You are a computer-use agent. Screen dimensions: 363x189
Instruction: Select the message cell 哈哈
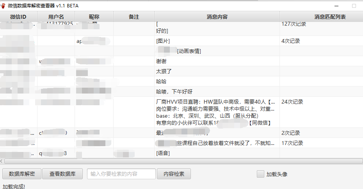tap(217, 81)
